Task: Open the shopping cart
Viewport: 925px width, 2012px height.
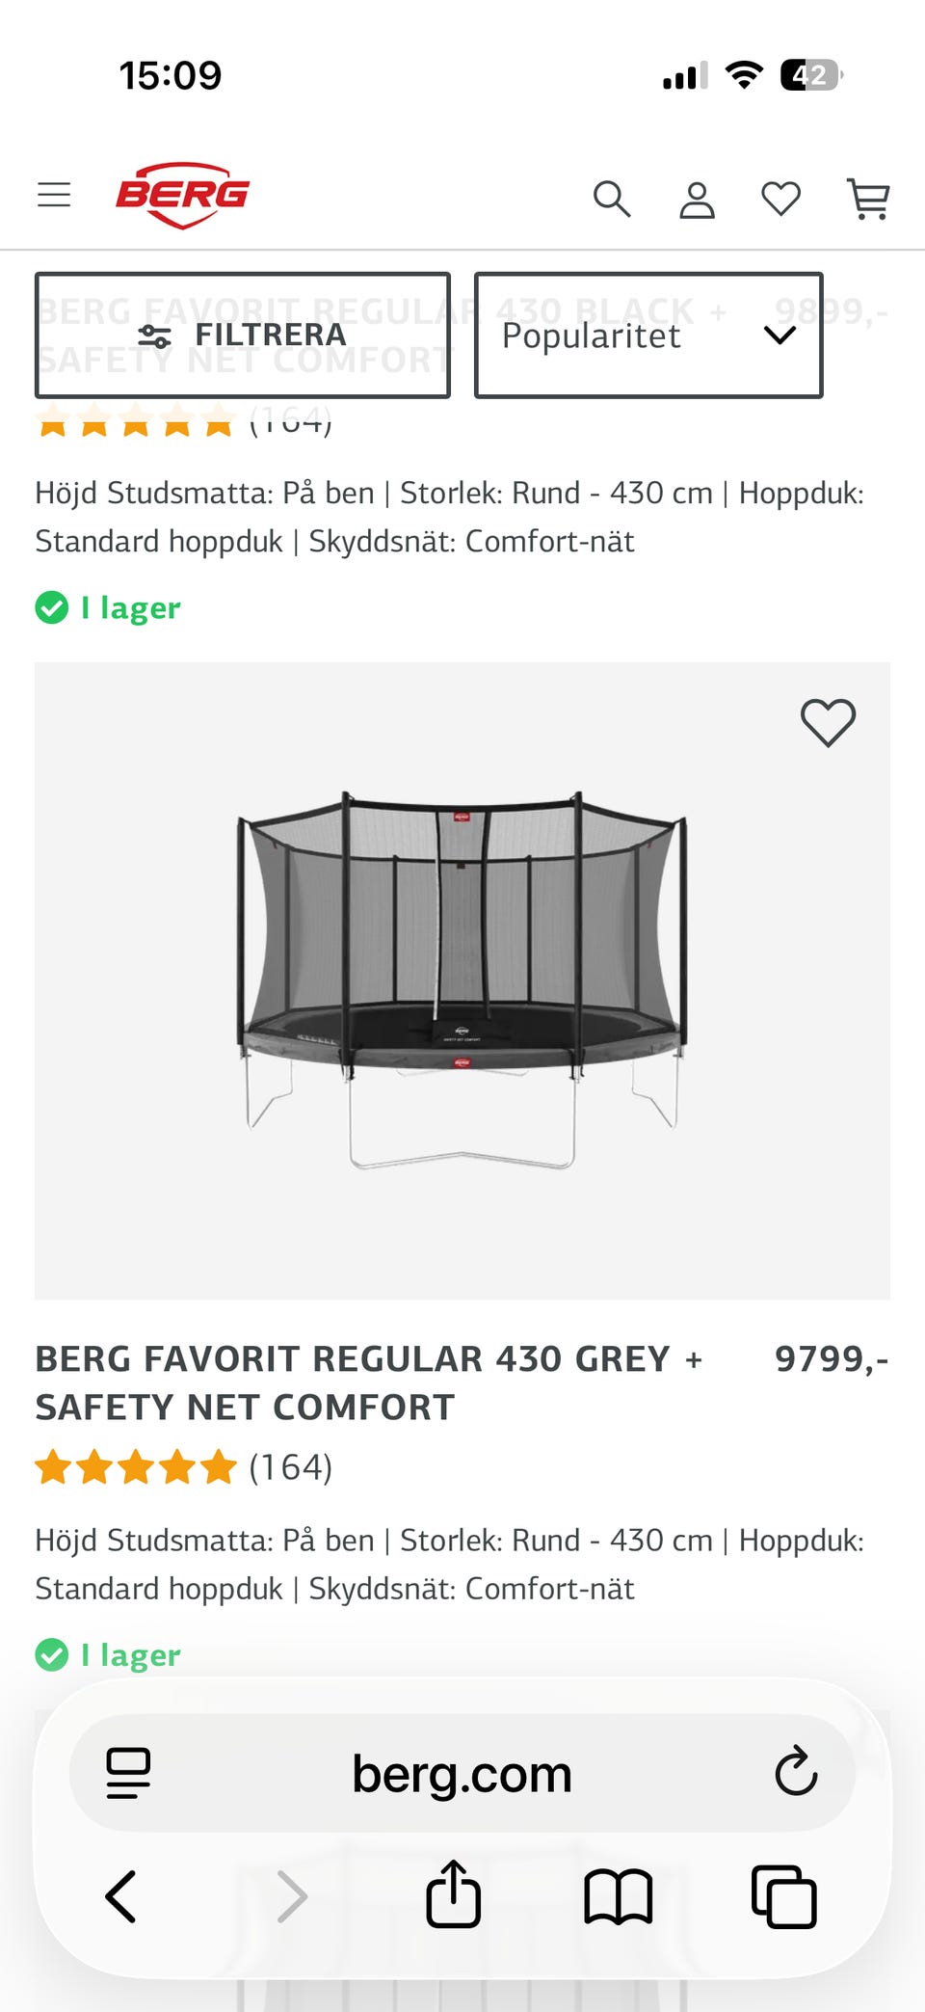Action: click(x=868, y=200)
